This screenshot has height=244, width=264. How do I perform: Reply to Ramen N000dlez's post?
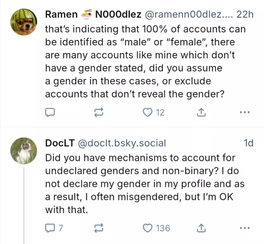(x=50, y=112)
